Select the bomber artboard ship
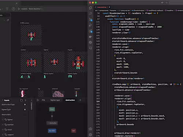Image resolution: width=183 pixels, height=137 pixels. pos(31,62)
